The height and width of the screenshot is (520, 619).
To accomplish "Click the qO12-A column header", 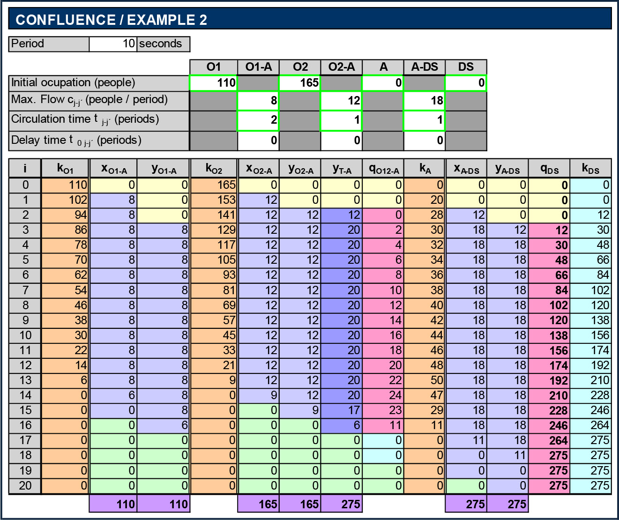I will (x=383, y=168).
